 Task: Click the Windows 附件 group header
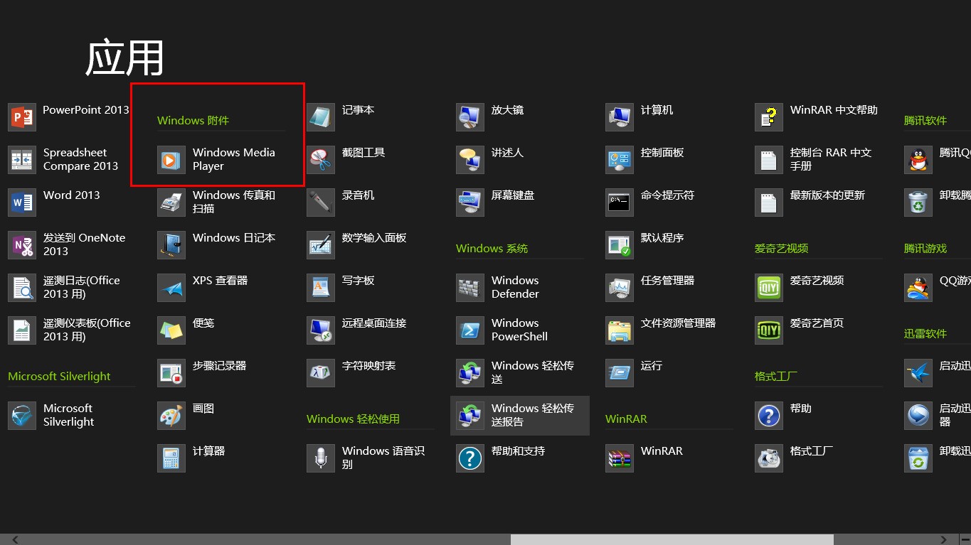[x=193, y=121]
